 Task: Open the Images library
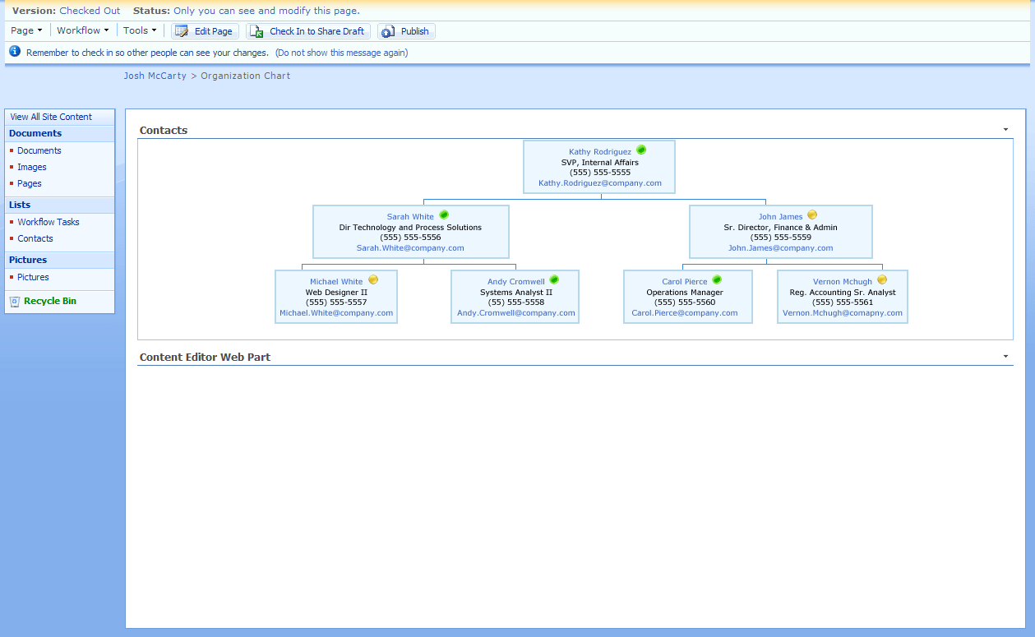tap(32, 167)
